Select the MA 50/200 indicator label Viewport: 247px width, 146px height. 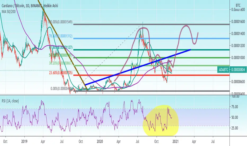[x=9, y=11]
